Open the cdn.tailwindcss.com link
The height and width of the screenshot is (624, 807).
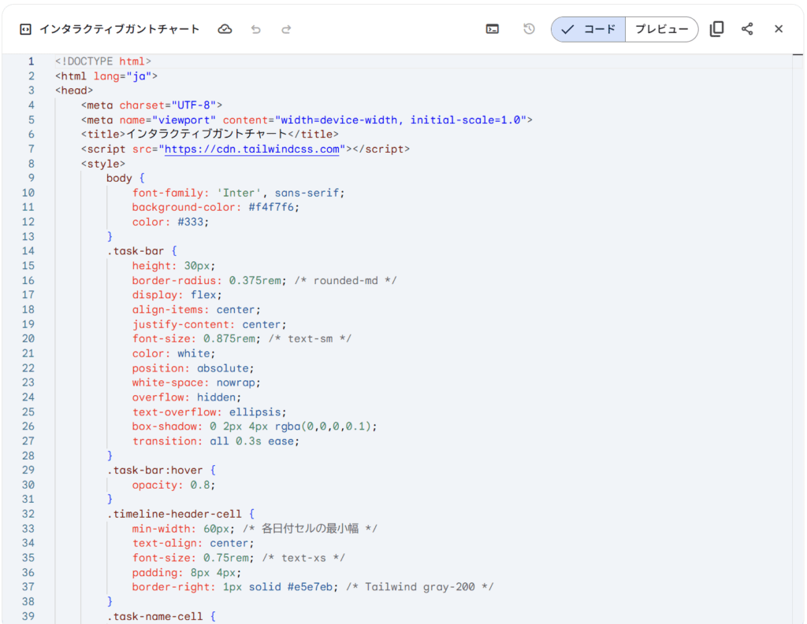(251, 149)
